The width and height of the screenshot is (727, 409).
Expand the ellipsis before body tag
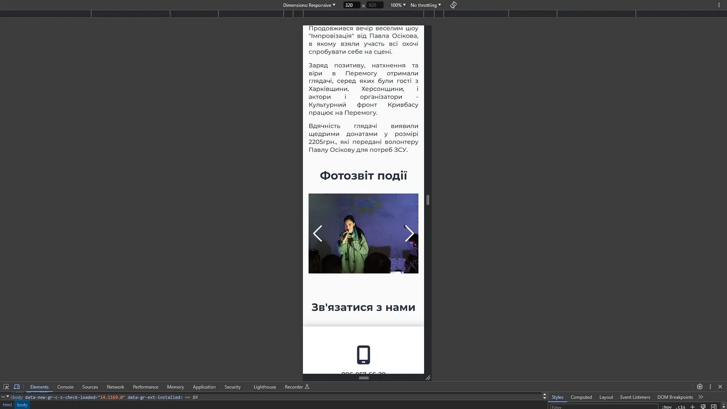pos(3,397)
